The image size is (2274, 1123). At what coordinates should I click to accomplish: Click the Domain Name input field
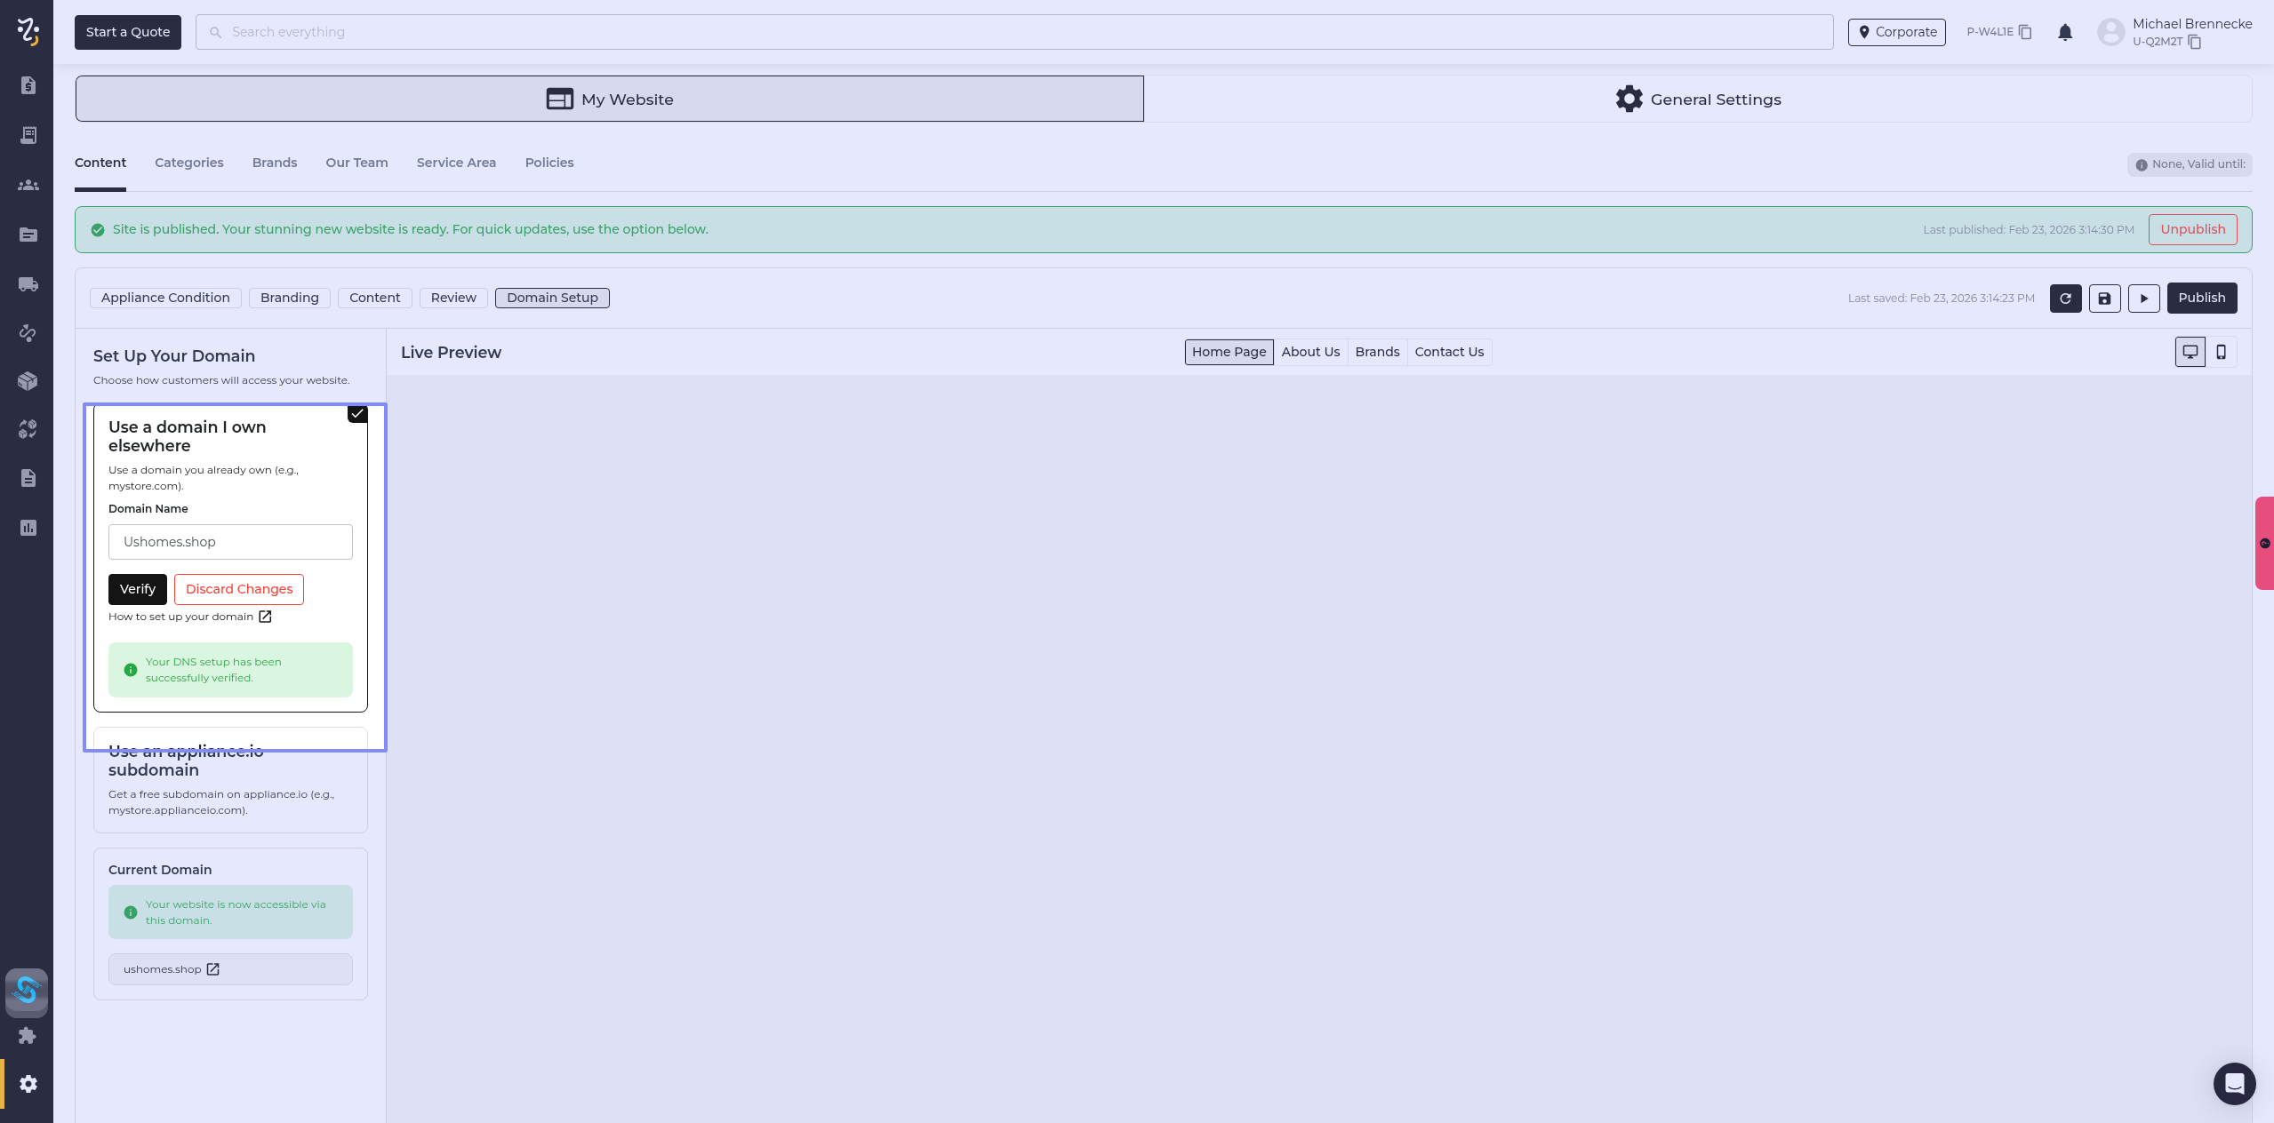click(x=230, y=542)
